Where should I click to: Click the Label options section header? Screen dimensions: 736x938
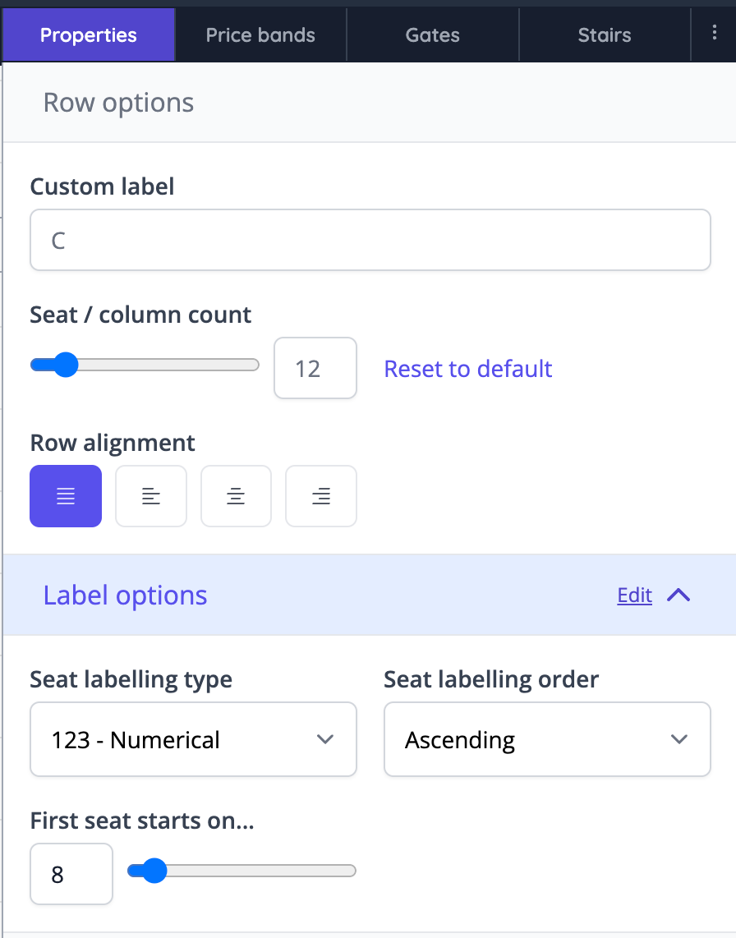(x=246, y=595)
